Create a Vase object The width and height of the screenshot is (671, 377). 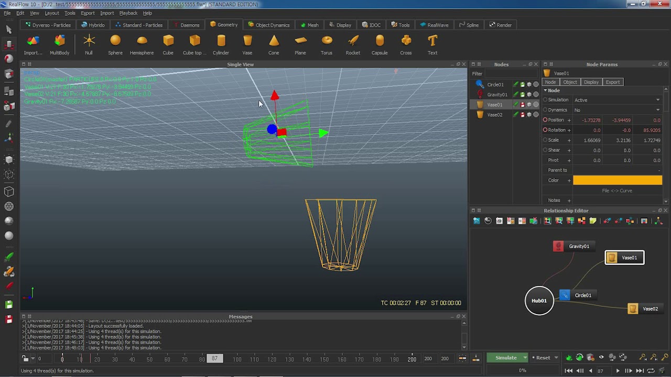tap(247, 45)
